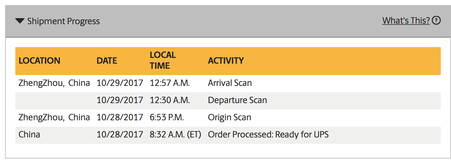
Task: Select the Arrival Scan activity text
Action: click(230, 83)
